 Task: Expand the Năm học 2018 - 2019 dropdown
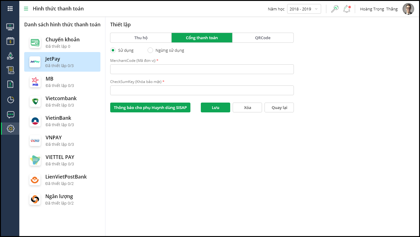[304, 9]
